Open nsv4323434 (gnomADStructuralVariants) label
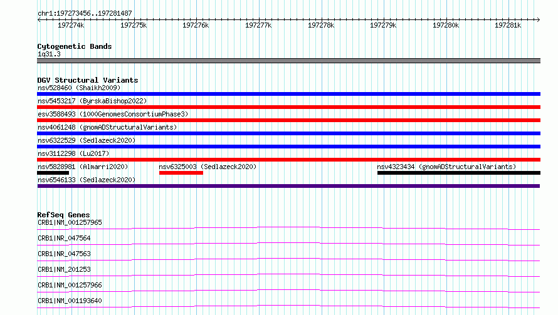The width and height of the screenshot is (558, 315). click(446, 167)
